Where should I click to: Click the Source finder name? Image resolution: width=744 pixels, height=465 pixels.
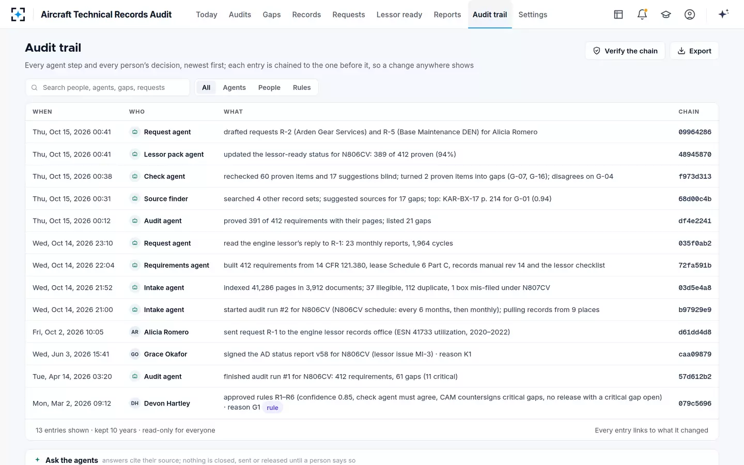click(166, 198)
